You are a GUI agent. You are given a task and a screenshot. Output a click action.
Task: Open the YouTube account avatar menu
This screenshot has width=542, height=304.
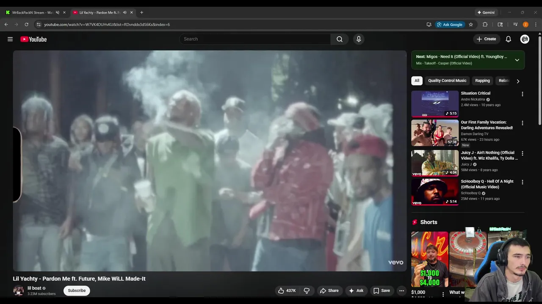pyautogui.click(x=525, y=39)
